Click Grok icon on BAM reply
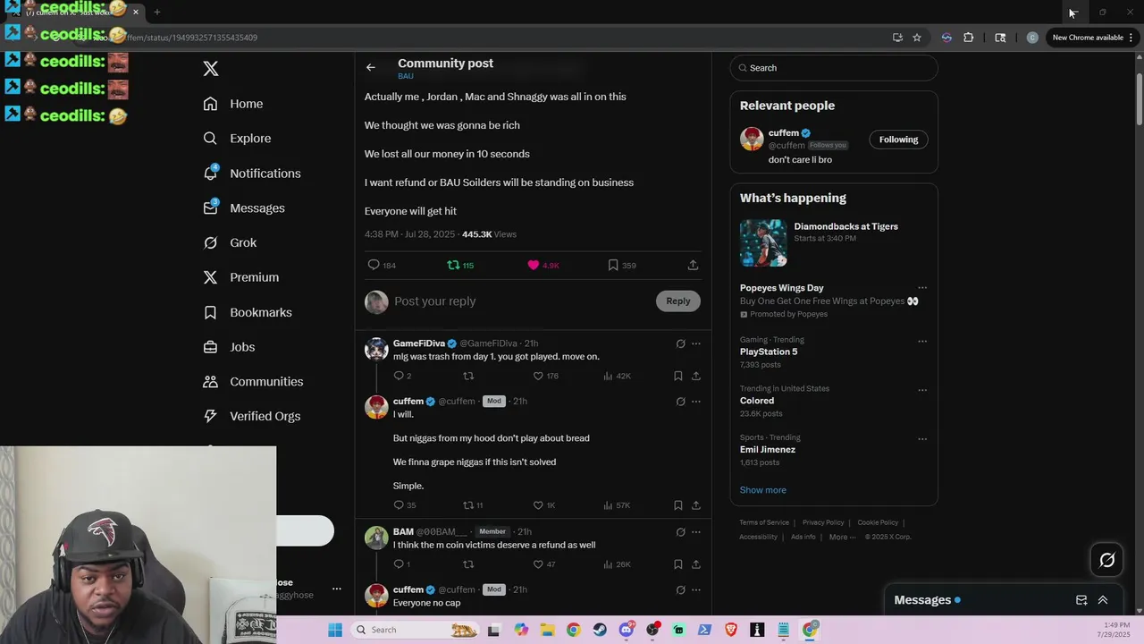The image size is (1144, 644). (x=680, y=532)
